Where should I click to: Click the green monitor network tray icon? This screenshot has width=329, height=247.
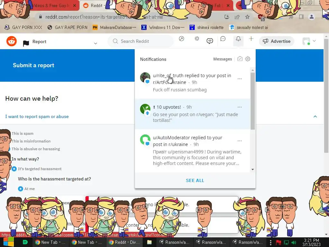(286, 242)
